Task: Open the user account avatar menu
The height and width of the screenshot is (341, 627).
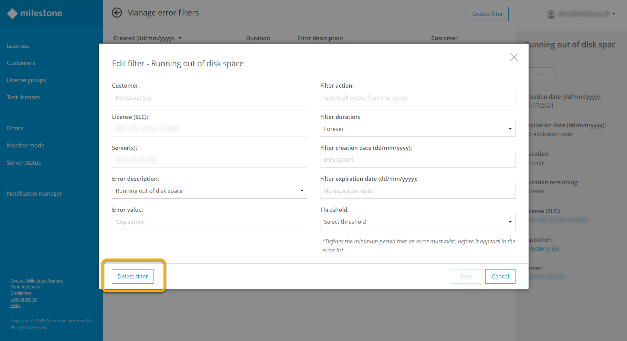Action: pos(551,14)
